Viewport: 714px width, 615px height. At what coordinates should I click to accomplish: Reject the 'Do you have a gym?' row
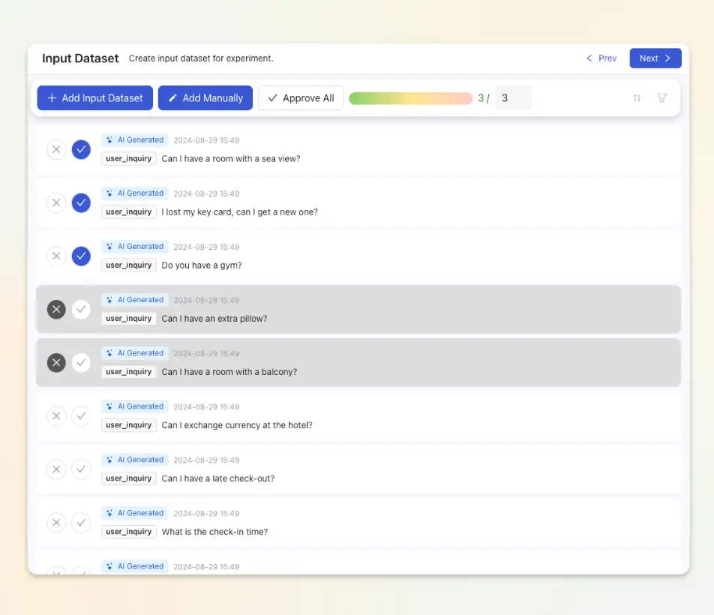(56, 256)
